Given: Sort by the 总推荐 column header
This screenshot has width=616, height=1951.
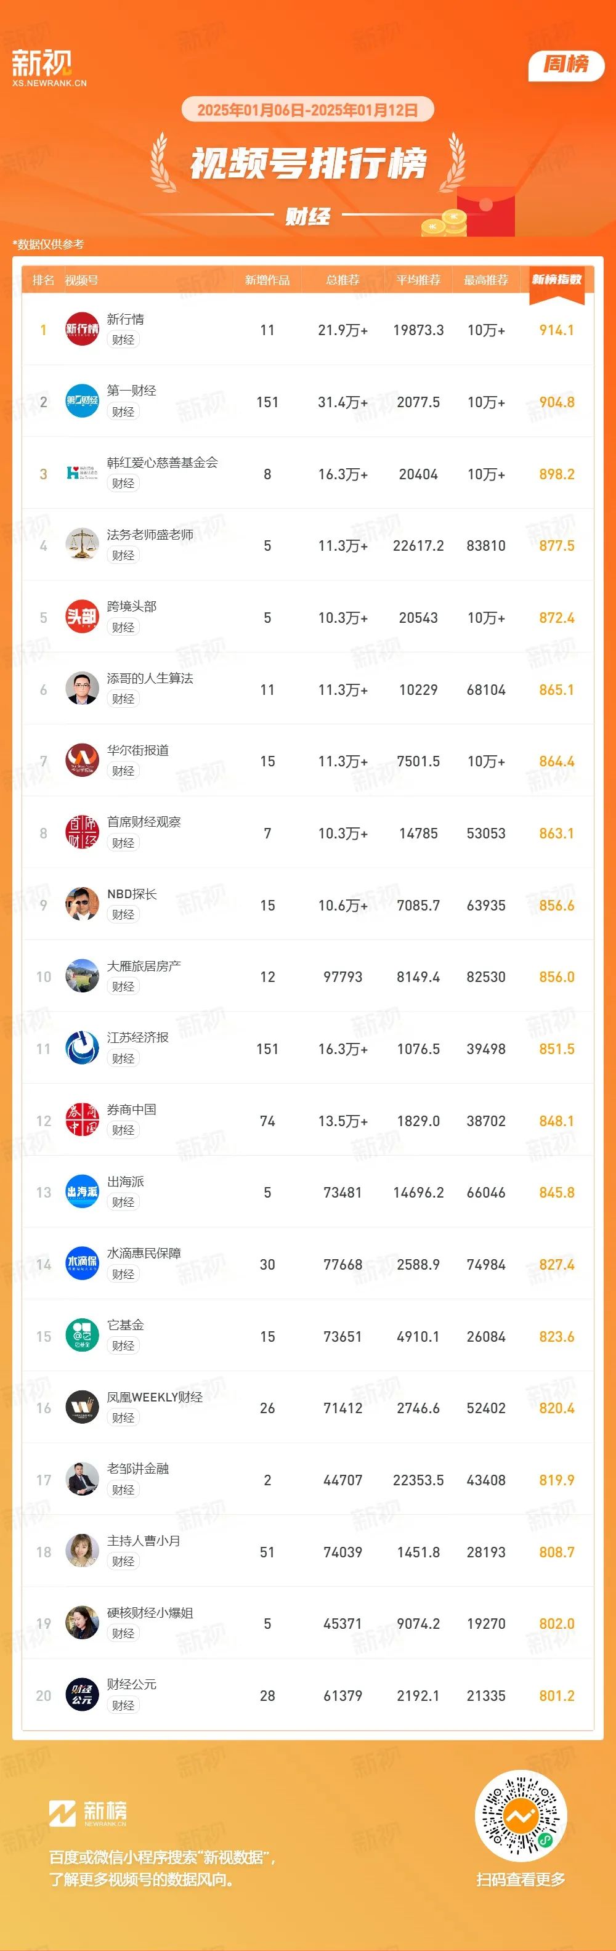Looking at the screenshot, I should click(x=342, y=280).
